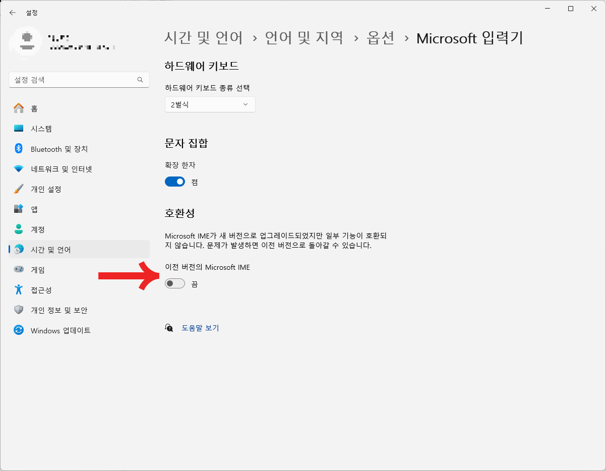Click the shield icon for 개인 정보 및 보안
The width and height of the screenshot is (606, 471).
19,310
